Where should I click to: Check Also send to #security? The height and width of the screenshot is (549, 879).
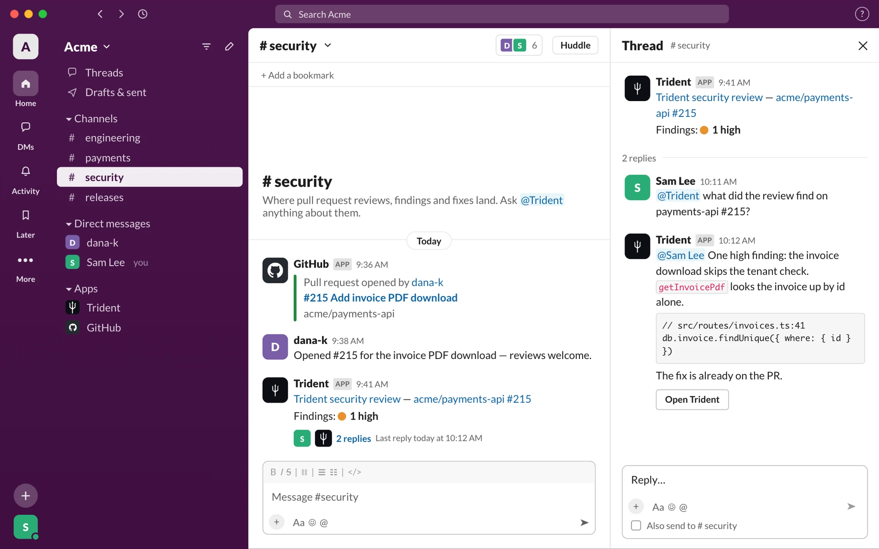click(x=636, y=526)
